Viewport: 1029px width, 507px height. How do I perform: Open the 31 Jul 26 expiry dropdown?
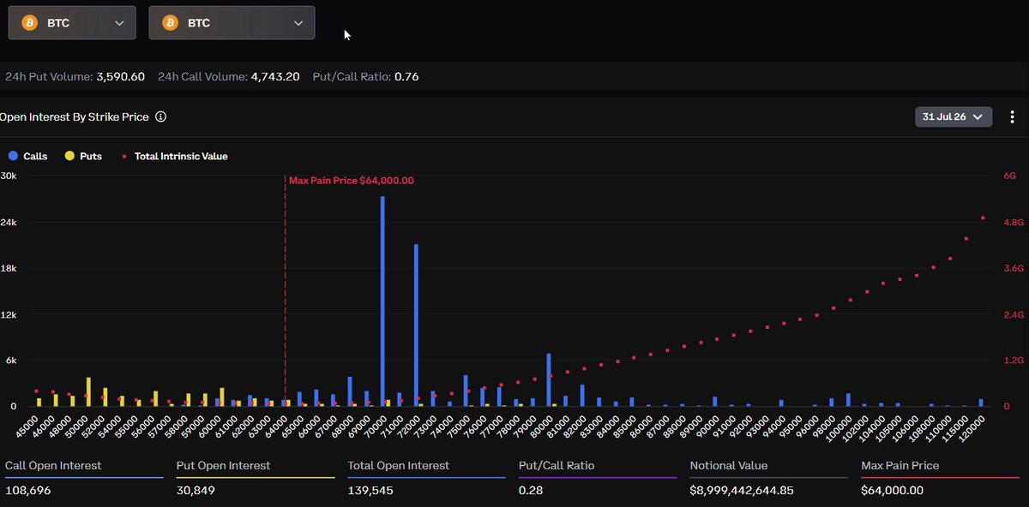954,116
